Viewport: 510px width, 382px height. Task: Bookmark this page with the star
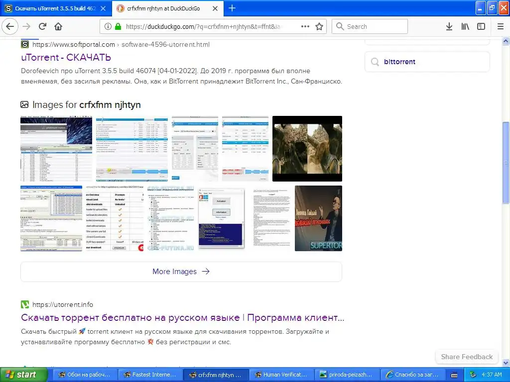[319, 26]
